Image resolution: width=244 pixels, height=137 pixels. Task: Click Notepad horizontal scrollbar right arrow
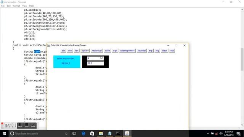pos(239,128)
